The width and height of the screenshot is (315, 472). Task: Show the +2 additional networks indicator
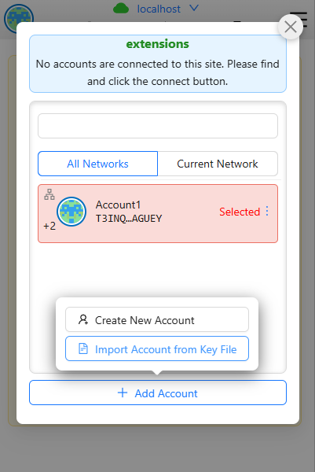click(49, 226)
